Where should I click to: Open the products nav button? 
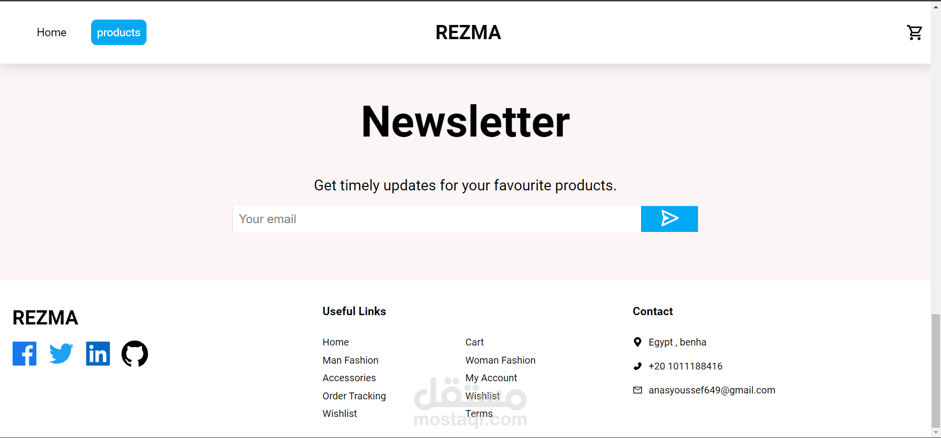click(119, 32)
